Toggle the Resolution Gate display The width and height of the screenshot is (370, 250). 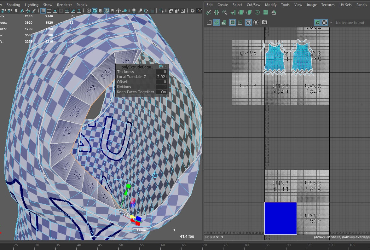55,11
